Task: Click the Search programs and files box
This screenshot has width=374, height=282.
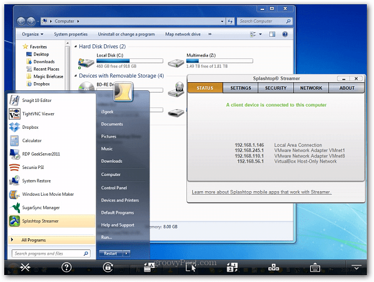Action: (x=51, y=253)
